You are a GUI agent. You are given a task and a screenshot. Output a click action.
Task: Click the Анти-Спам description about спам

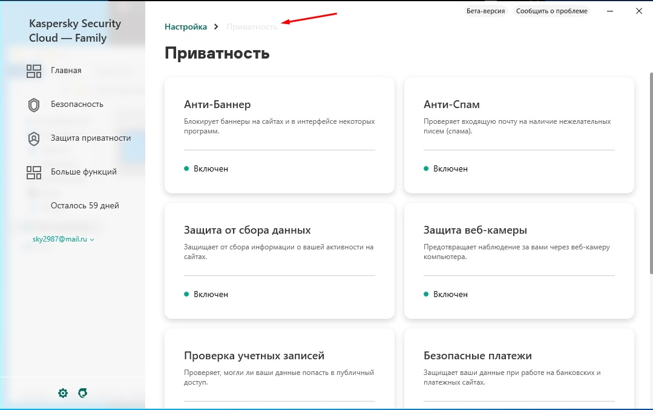[x=517, y=126]
